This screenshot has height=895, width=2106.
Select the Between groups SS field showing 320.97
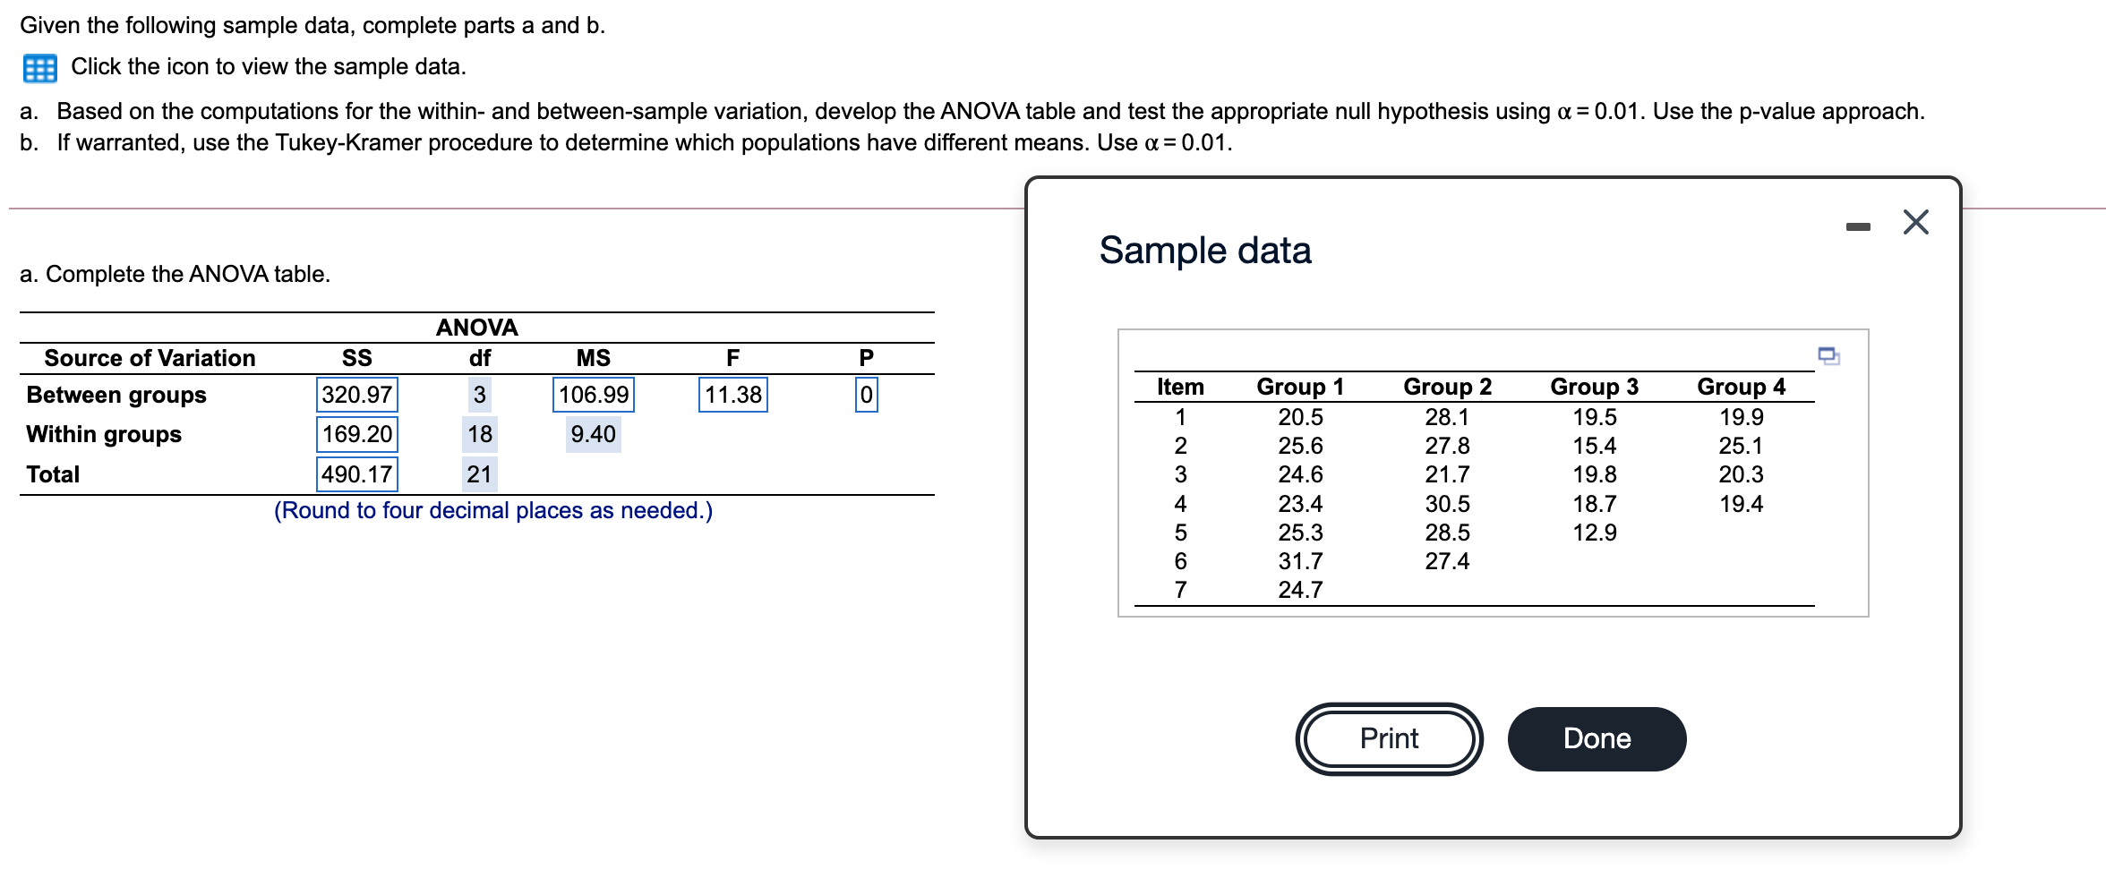(x=355, y=395)
